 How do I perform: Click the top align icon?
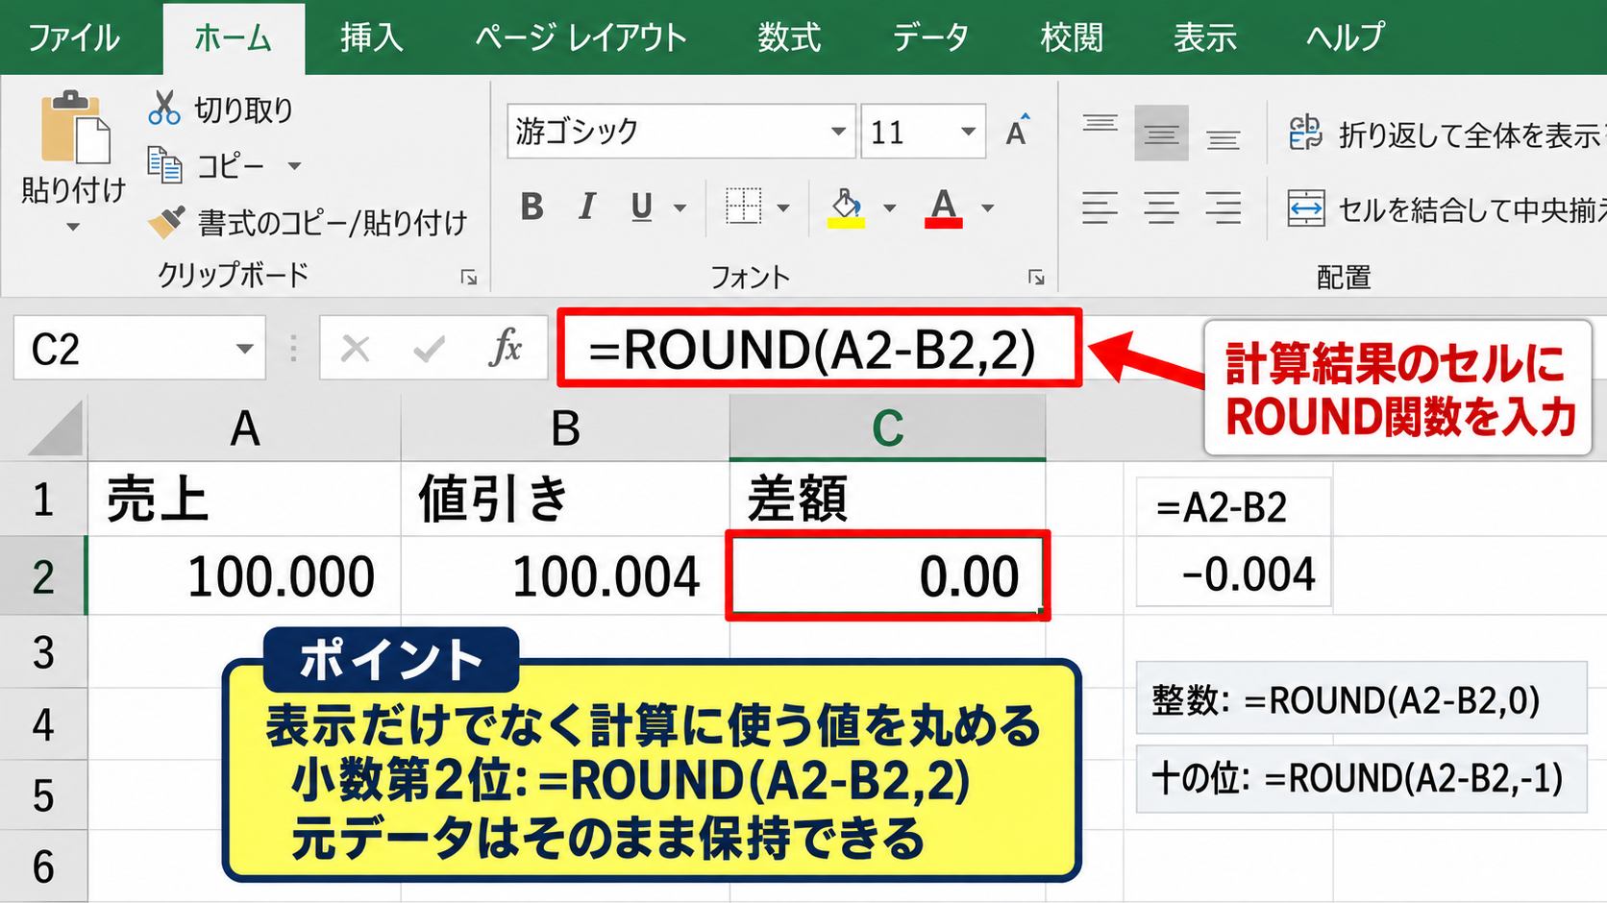pos(1100,123)
